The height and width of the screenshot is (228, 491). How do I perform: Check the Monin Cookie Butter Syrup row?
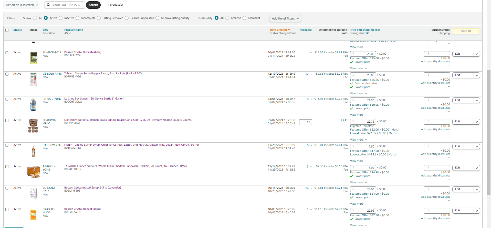[7, 145]
